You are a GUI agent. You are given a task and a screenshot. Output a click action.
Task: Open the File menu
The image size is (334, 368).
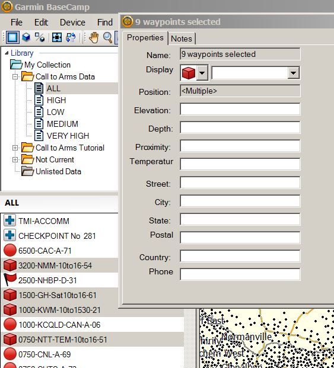click(x=17, y=23)
